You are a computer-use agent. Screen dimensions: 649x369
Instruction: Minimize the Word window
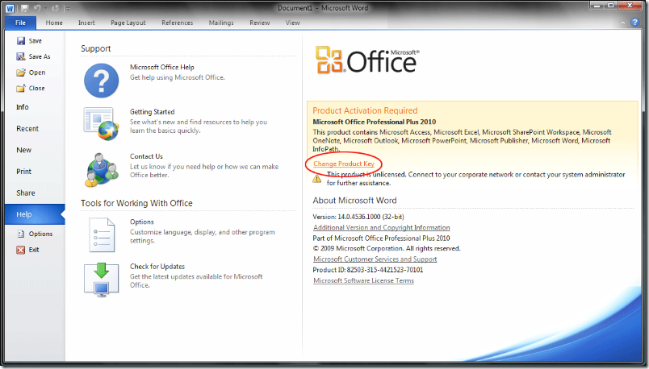pyautogui.click(x=597, y=6)
